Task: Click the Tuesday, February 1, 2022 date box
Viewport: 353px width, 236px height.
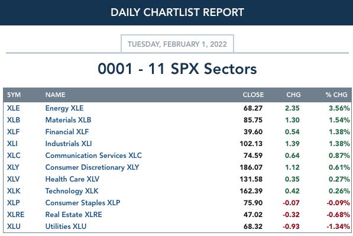Action: click(177, 44)
